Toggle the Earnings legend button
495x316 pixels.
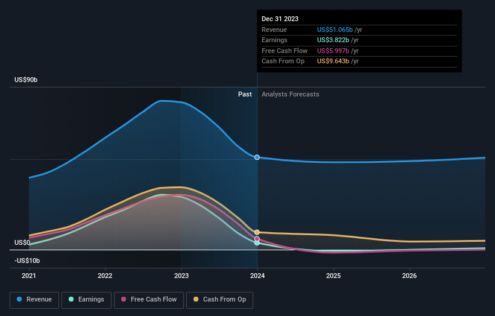click(86, 300)
